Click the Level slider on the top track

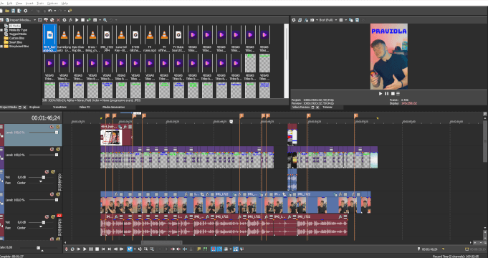pyautogui.click(x=43, y=133)
